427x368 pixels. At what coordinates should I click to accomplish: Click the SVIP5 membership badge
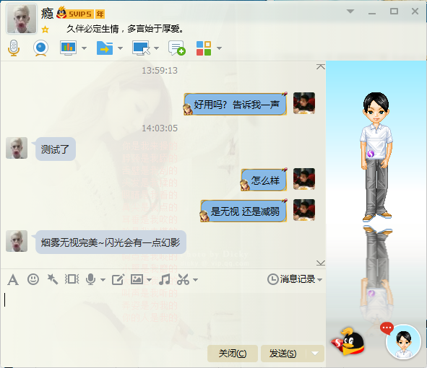pos(75,13)
